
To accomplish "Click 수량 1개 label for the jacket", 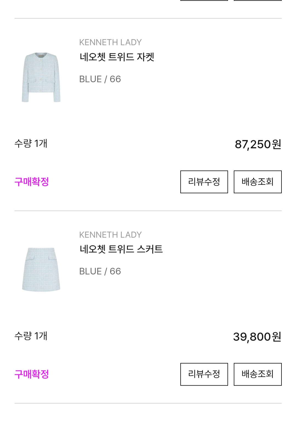I will tap(31, 143).
